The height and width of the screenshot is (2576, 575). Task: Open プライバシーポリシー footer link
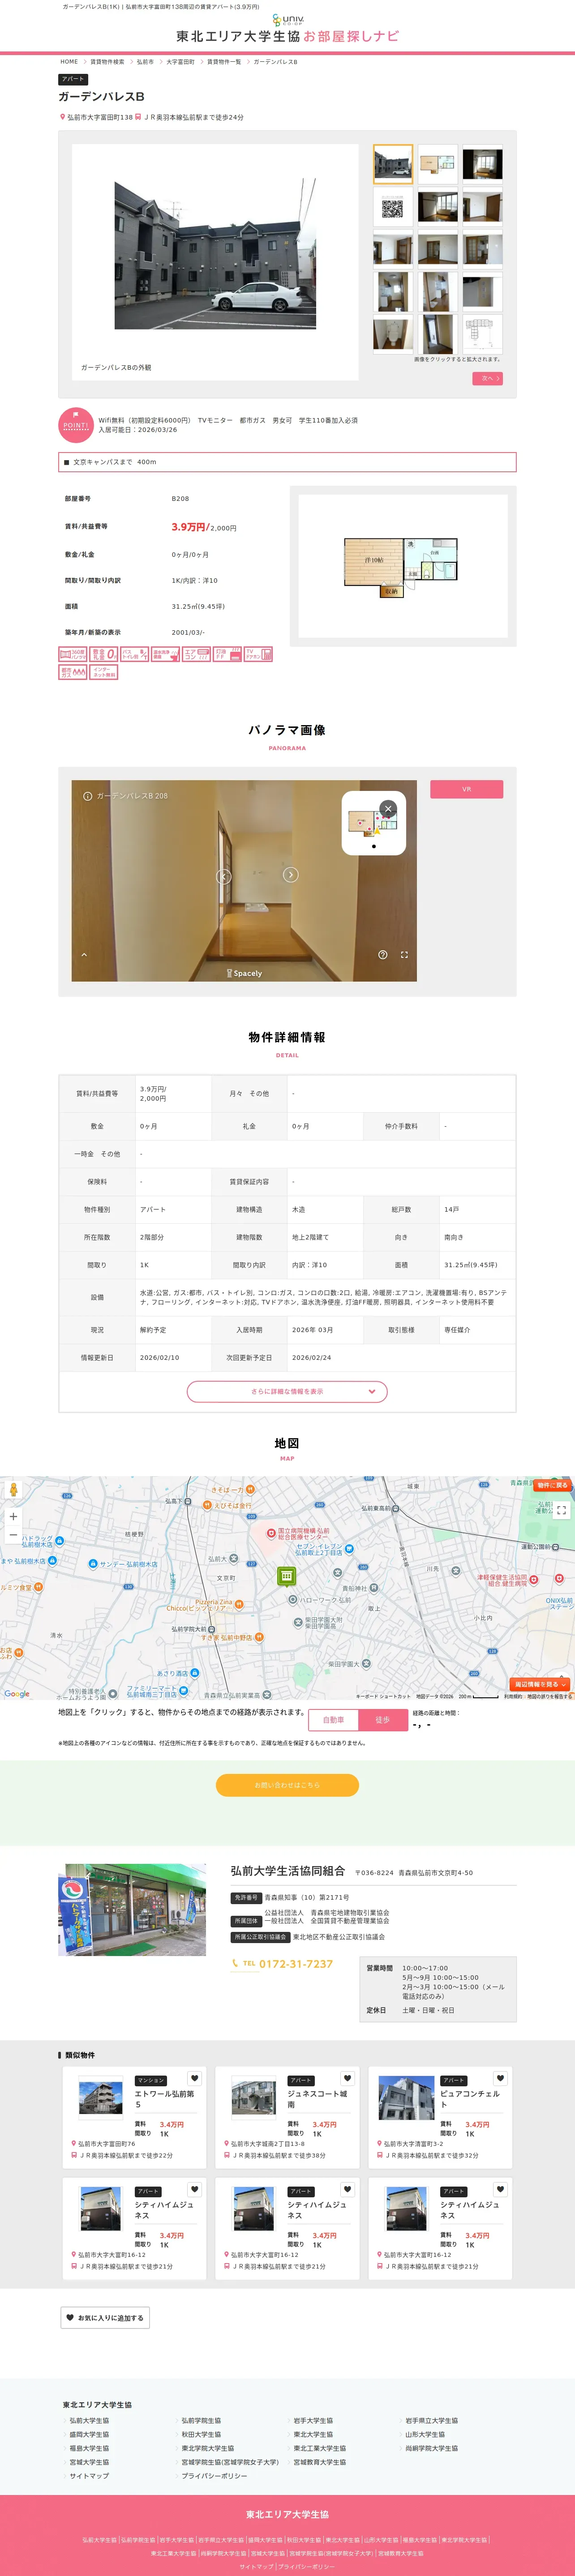214,2476
